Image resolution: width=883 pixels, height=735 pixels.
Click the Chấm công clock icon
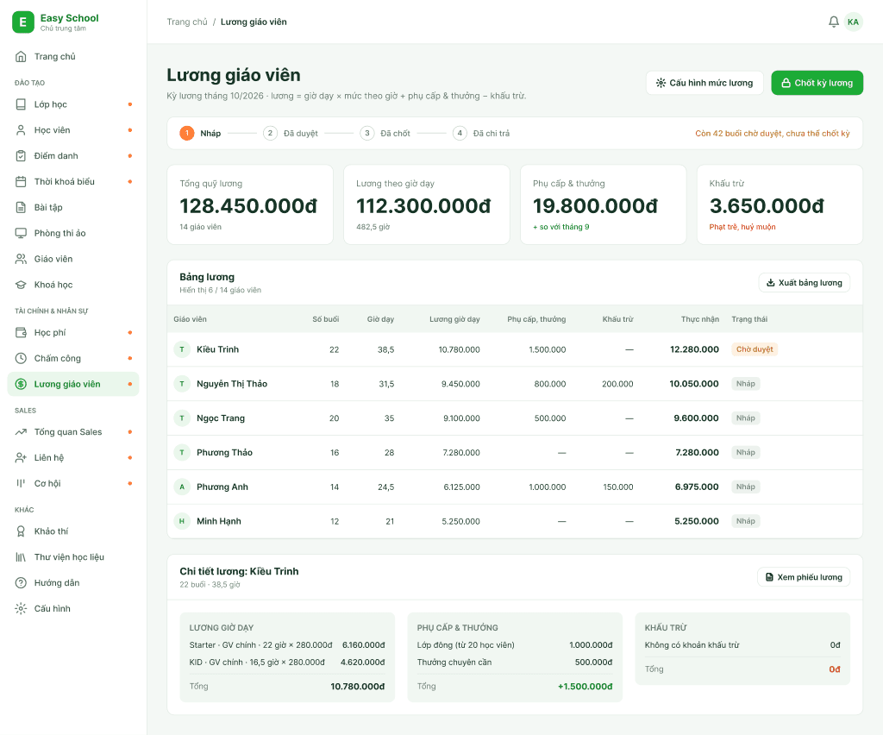click(21, 358)
